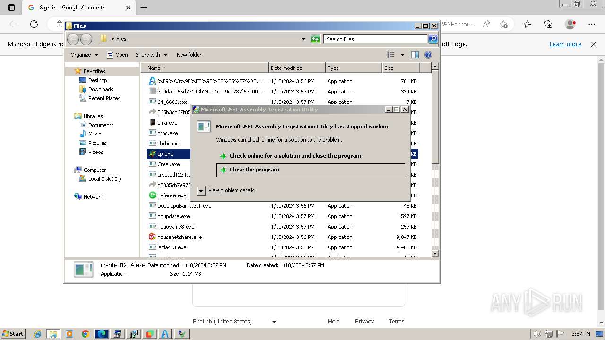The image size is (605, 340).
Task: Open new tab in Edge
Action: [x=144, y=8]
